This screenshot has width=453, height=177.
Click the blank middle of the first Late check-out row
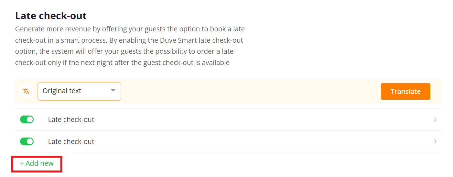point(259,120)
